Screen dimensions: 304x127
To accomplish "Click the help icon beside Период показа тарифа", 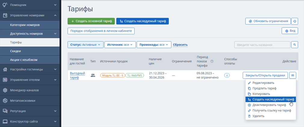I will coord(212,61).
